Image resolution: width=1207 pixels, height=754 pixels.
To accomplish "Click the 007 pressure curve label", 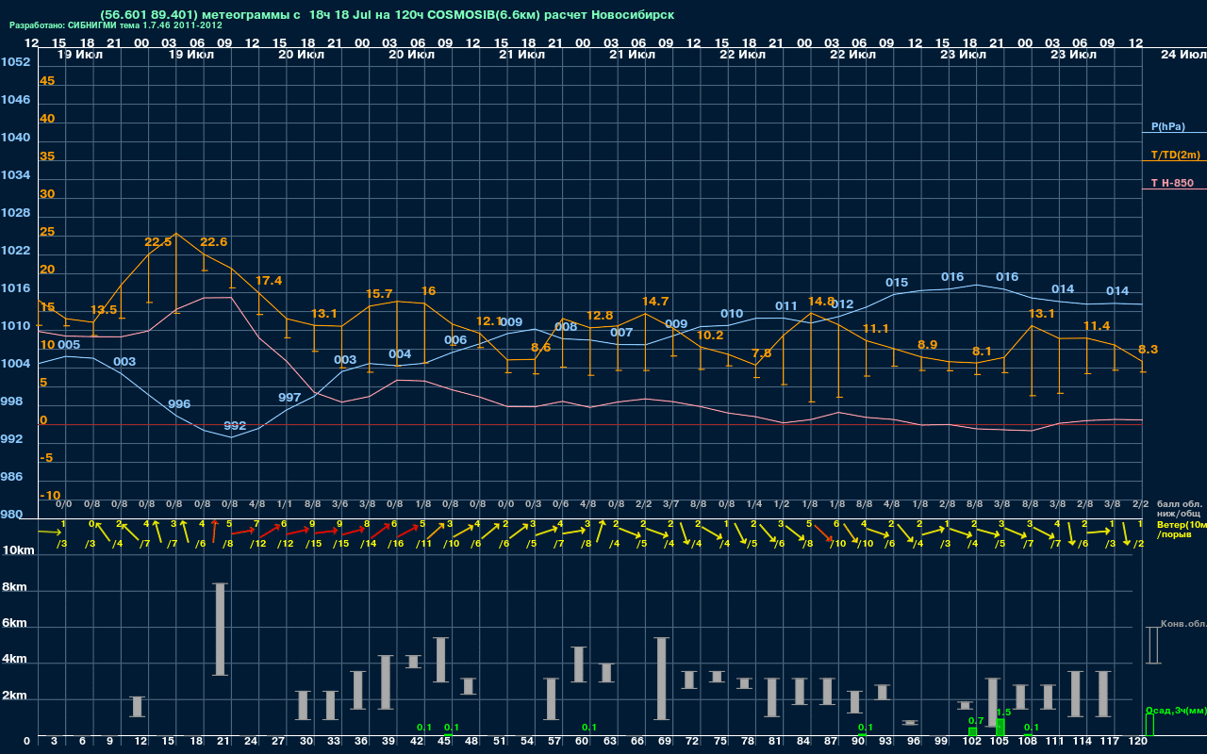I will click(621, 333).
